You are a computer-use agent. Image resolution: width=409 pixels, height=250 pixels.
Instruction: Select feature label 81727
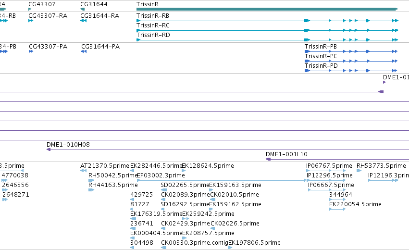pyautogui.click(x=140, y=204)
